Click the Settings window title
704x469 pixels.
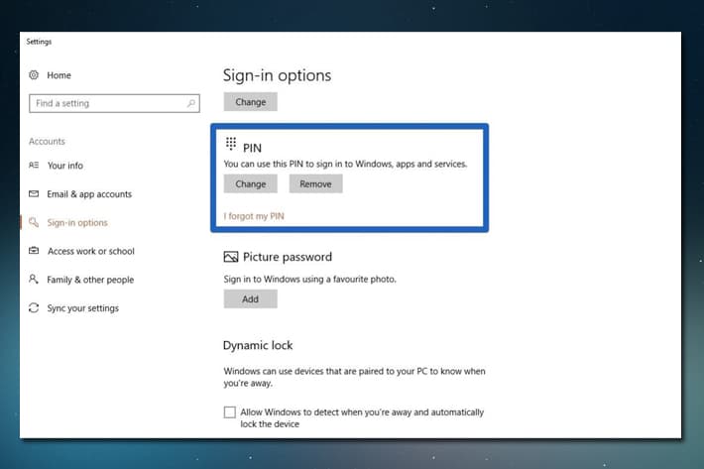tap(39, 42)
